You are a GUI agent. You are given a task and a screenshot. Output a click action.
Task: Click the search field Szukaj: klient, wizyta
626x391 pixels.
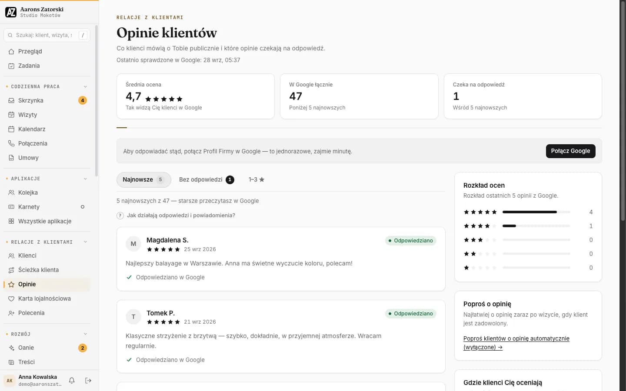point(47,35)
